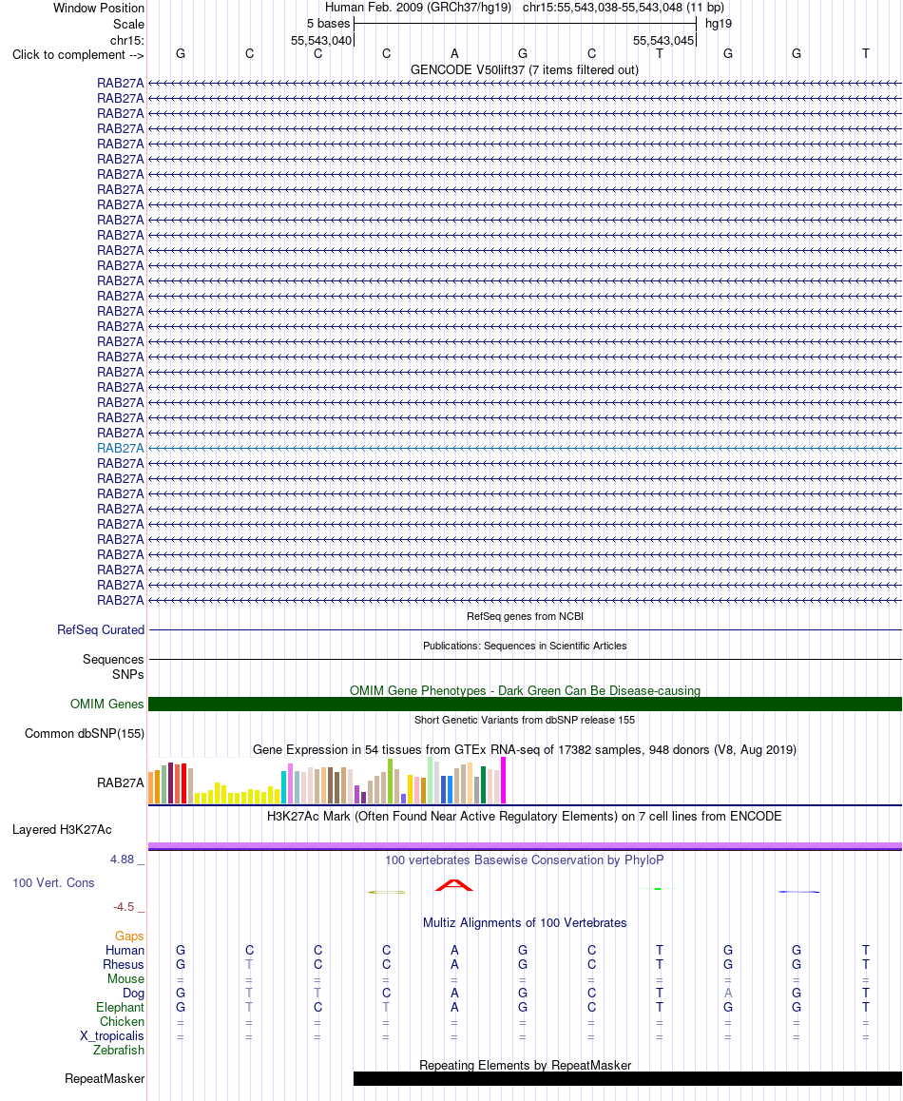Image resolution: width=903 pixels, height=1101 pixels.
Task: Click the tall light green GTEx expression bar
Action: pos(430,780)
